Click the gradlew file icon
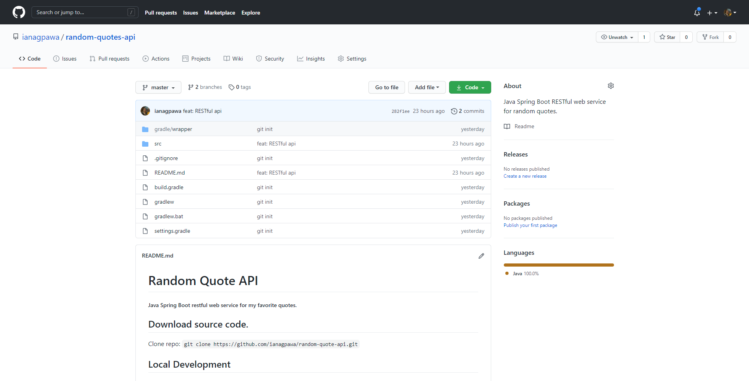Screen dimensions: 749x381 (145, 202)
